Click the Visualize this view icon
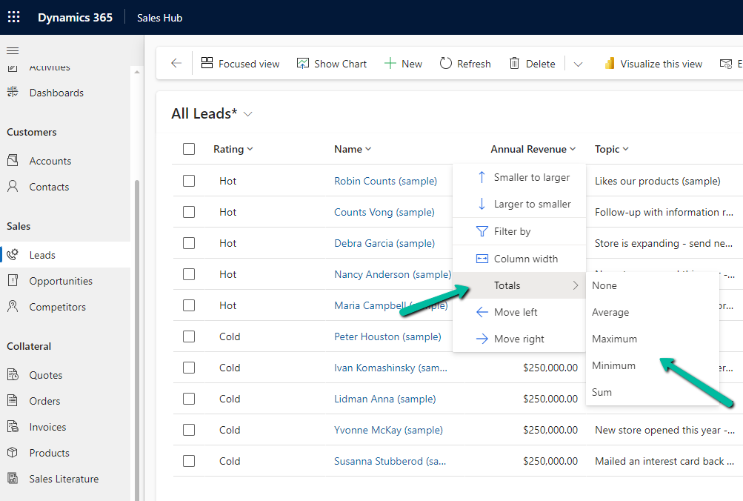The image size is (743, 501). [x=610, y=64]
